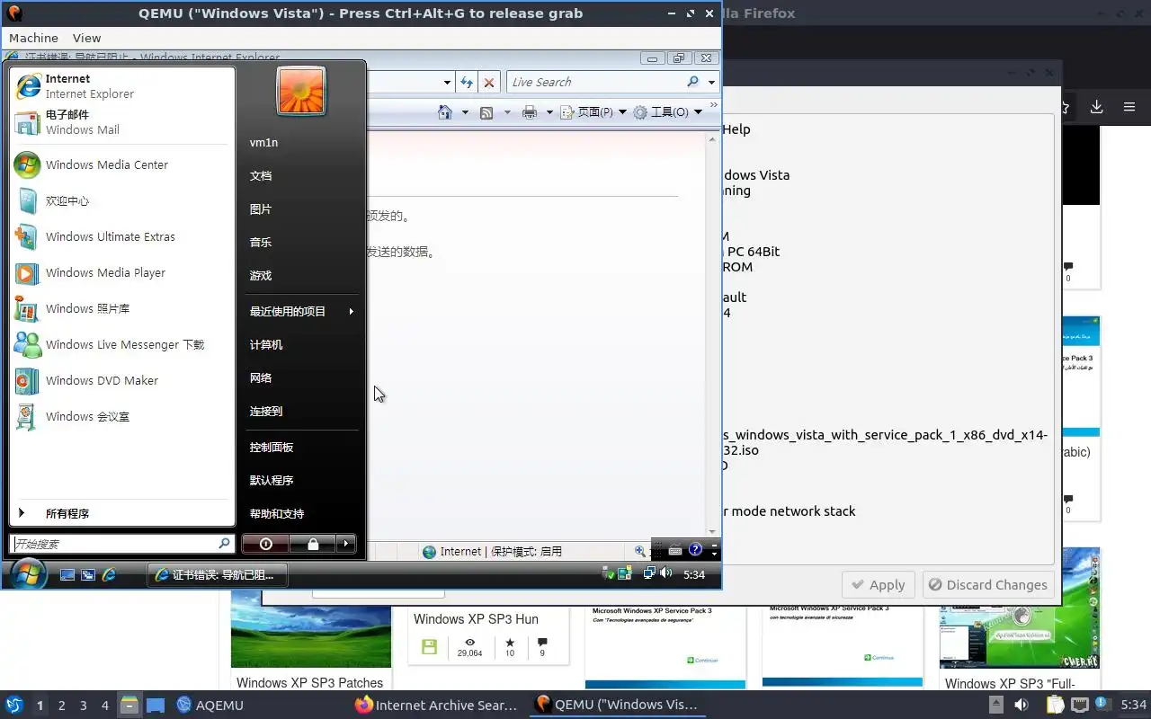Click the language bar help icon
The height and width of the screenshot is (719, 1151).
[695, 550]
